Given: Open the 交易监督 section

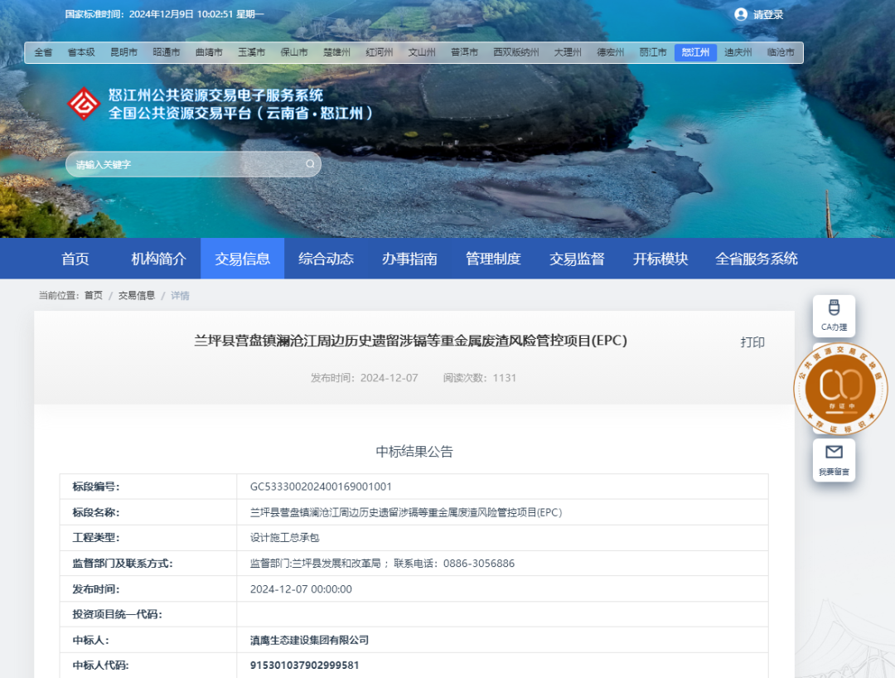Looking at the screenshot, I should pyautogui.click(x=576, y=258).
